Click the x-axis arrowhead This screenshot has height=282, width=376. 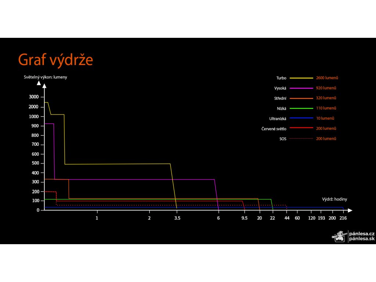pyautogui.click(x=350, y=210)
